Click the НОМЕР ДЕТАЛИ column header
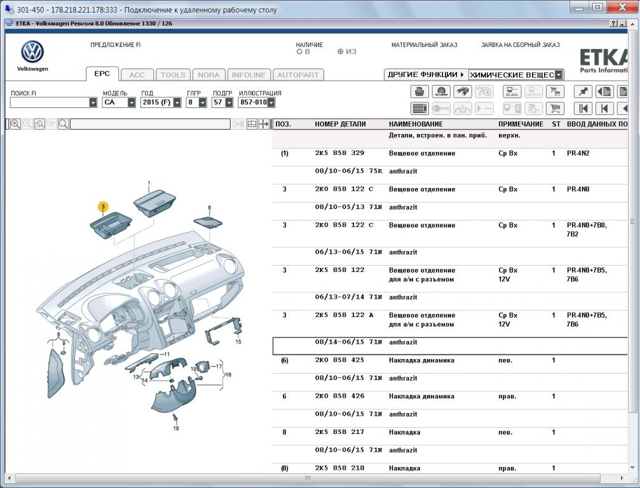Screen dimensions: 640x488 pos(340,124)
